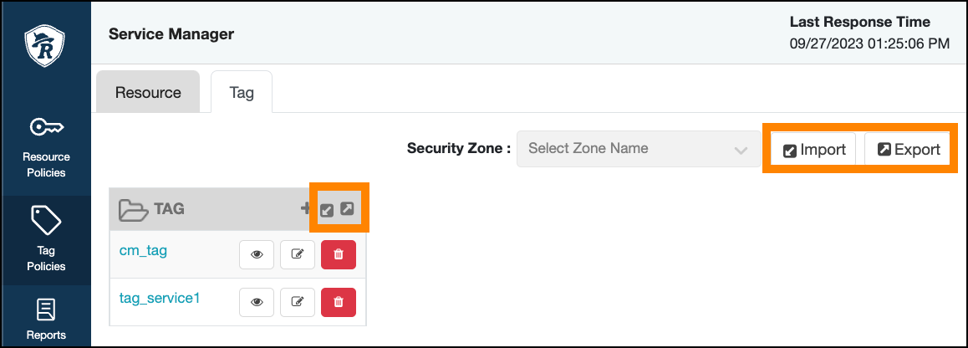Open the tag_service1 service link
The width and height of the screenshot is (968, 348).
pyautogui.click(x=160, y=297)
